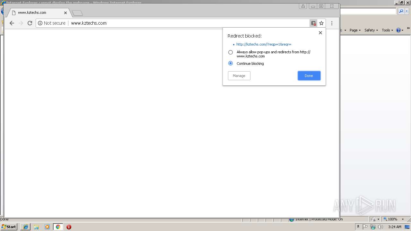
Task: Show hidden tray icons arrow
Action: pyautogui.click(x=358, y=227)
